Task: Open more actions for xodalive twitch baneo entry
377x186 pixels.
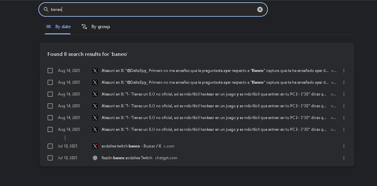Action: (344, 146)
